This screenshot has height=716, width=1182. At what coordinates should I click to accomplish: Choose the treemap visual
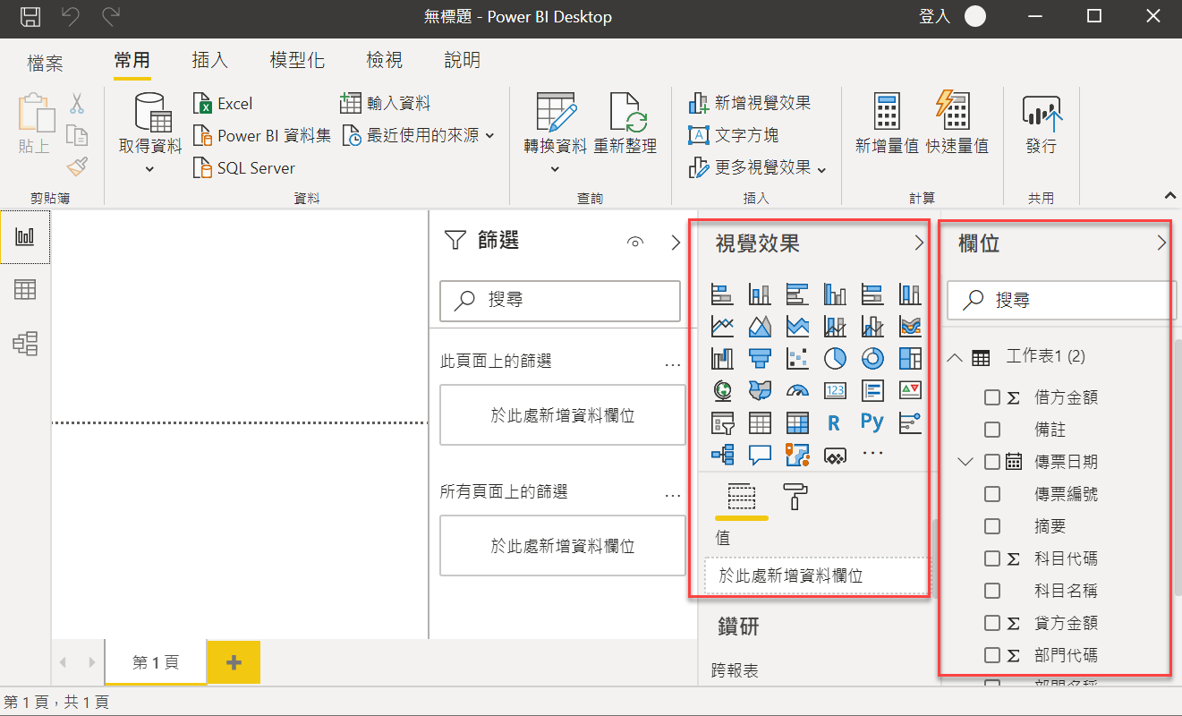click(910, 358)
